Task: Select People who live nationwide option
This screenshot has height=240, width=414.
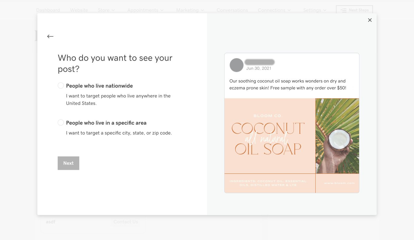Action: (61, 86)
